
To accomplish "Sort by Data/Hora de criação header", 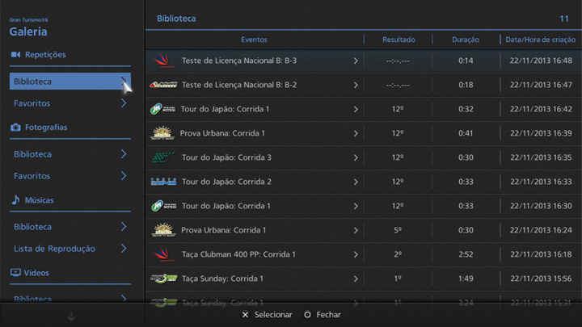I will tap(540, 40).
